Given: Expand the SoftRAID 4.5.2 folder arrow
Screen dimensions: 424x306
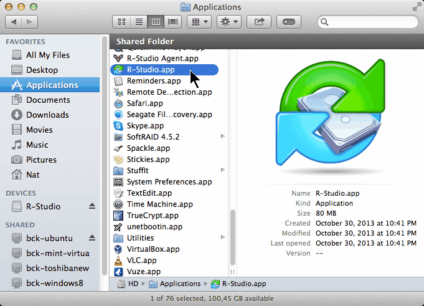Looking at the screenshot, I should [x=222, y=136].
